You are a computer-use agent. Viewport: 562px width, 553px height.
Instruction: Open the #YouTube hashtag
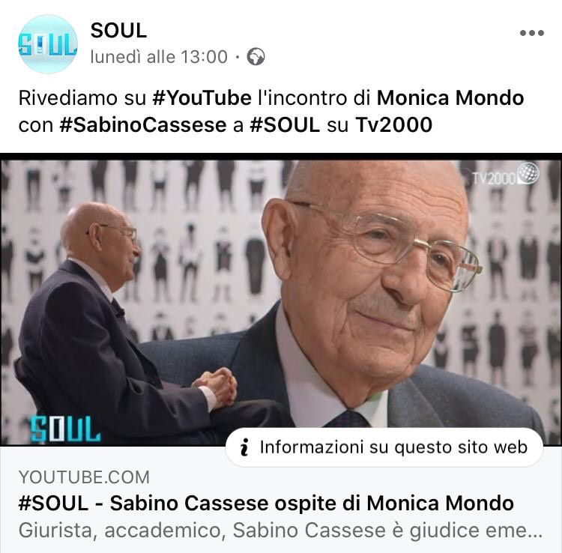pyautogui.click(x=202, y=98)
